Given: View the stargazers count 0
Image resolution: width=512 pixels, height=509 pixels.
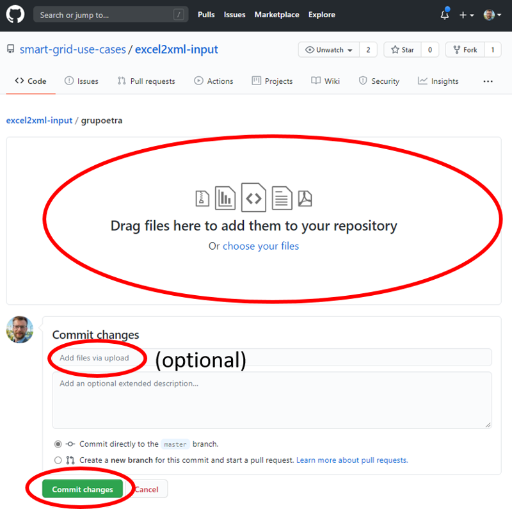Looking at the screenshot, I should pyautogui.click(x=429, y=50).
